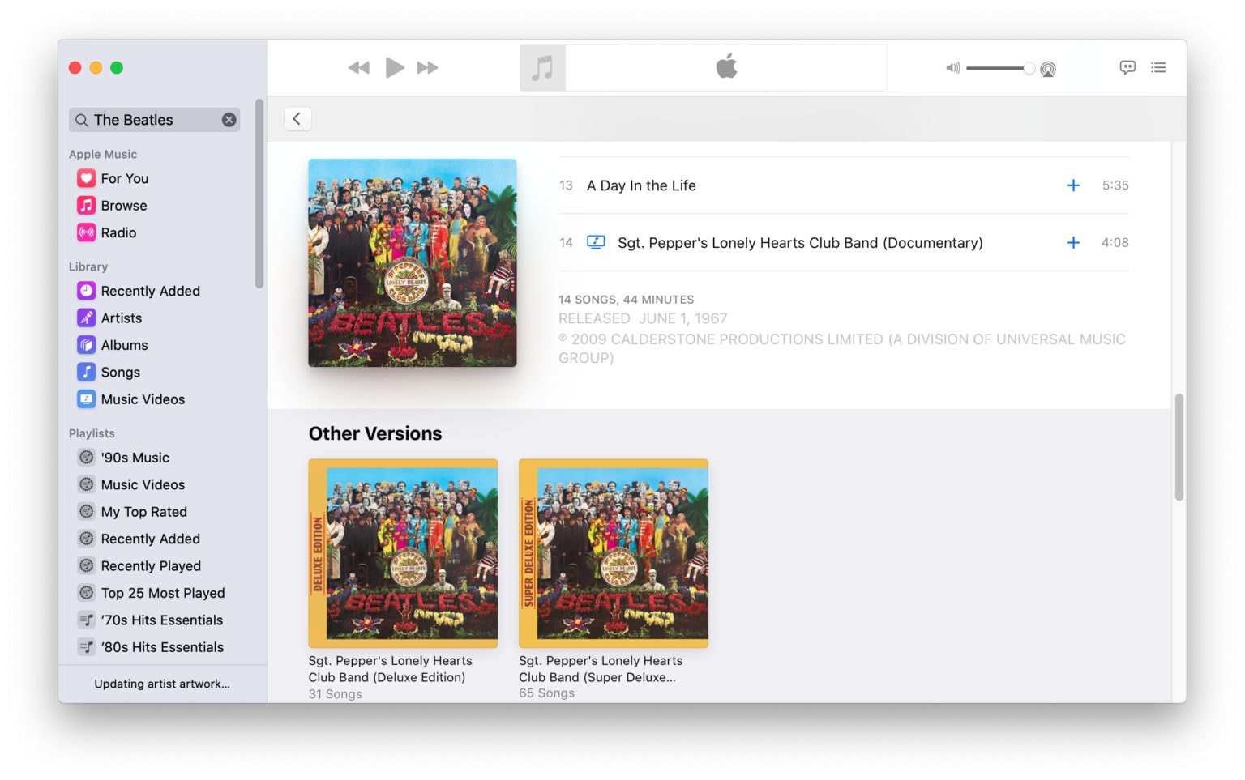This screenshot has height=780, width=1245.
Task: Add 'A Day In the Life' to library
Action: pyautogui.click(x=1072, y=185)
